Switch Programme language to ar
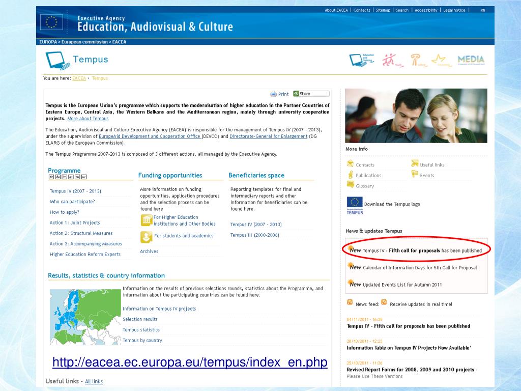The image size is (521, 391). [84, 177]
